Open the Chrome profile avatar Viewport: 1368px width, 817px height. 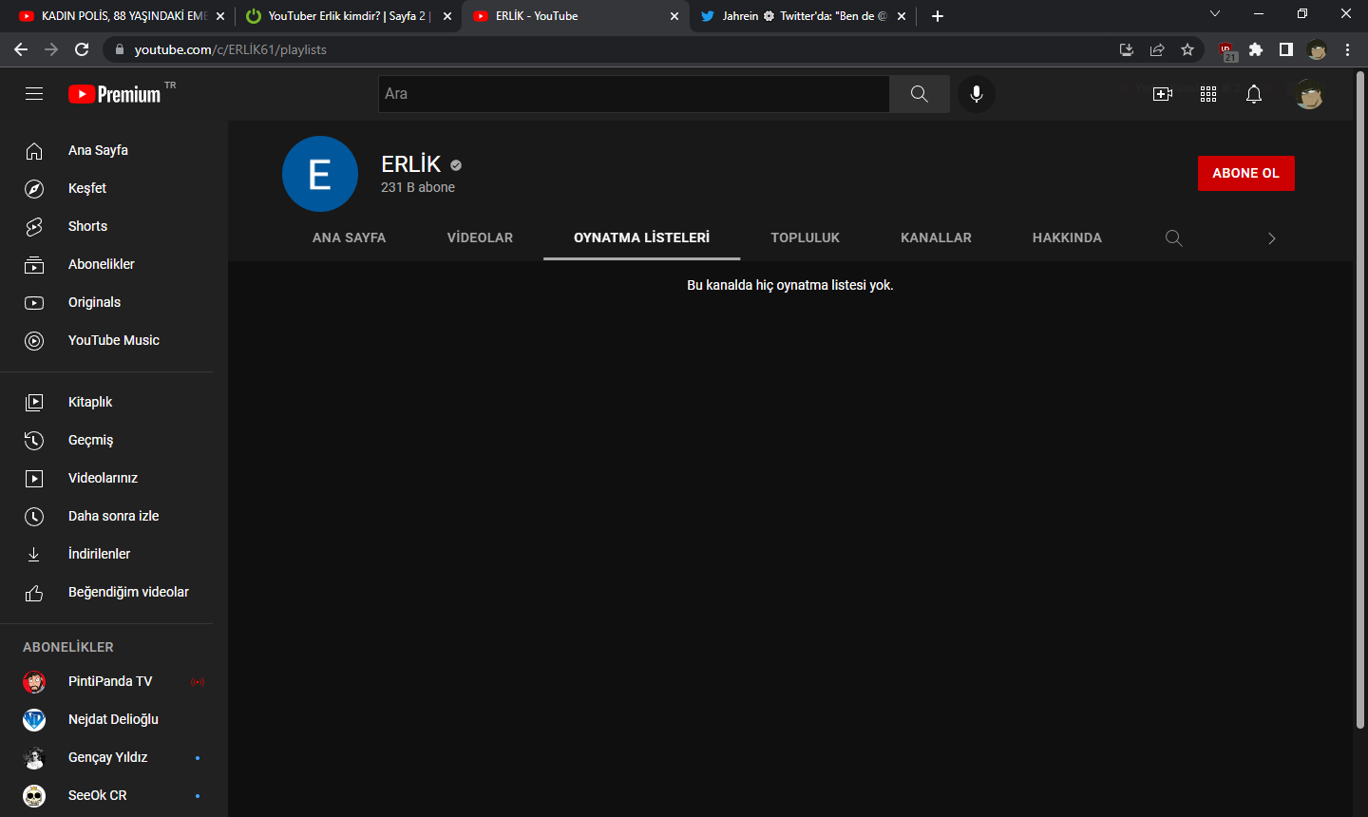pos(1317,49)
